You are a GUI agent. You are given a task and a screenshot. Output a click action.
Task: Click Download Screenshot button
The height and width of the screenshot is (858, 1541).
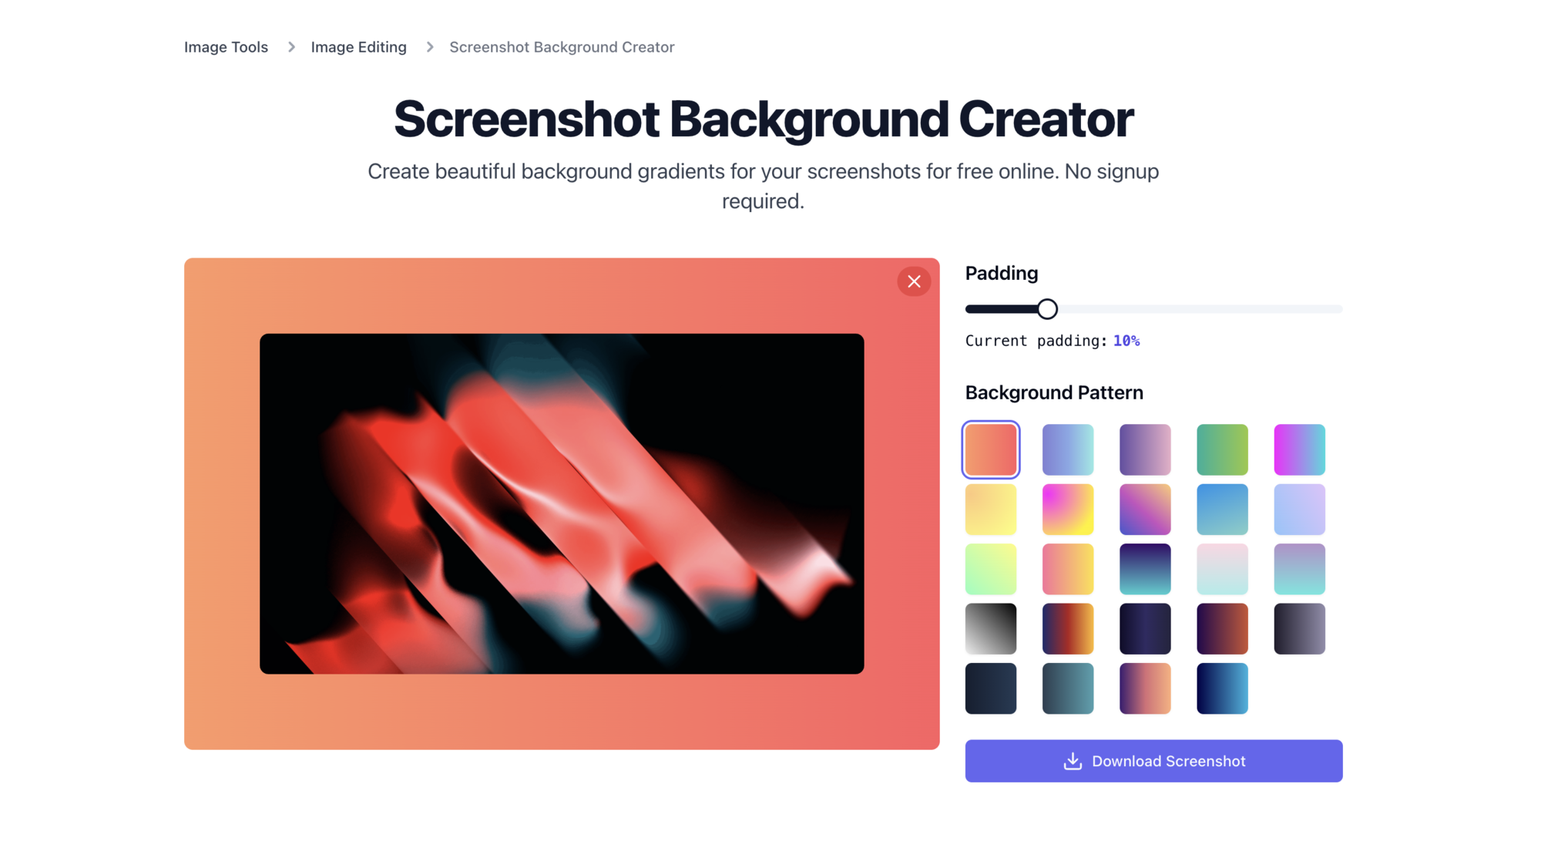pyautogui.click(x=1153, y=761)
